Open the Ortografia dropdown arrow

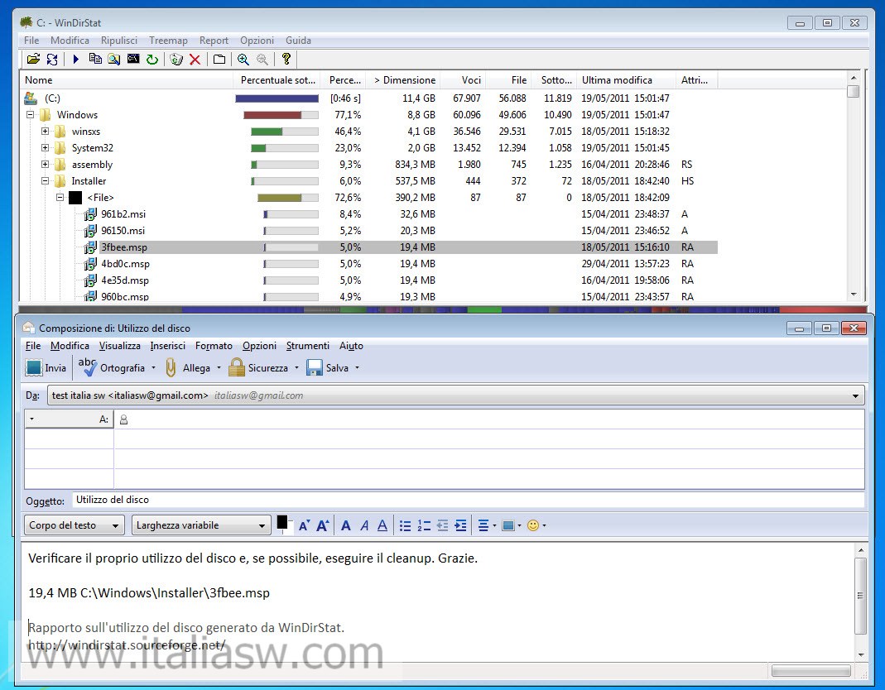point(153,368)
